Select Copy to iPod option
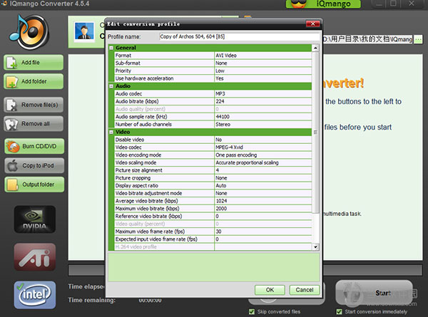The width and height of the screenshot is (428, 317). [34, 165]
